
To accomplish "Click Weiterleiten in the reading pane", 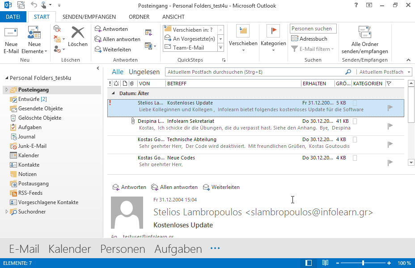I will coord(221,187).
